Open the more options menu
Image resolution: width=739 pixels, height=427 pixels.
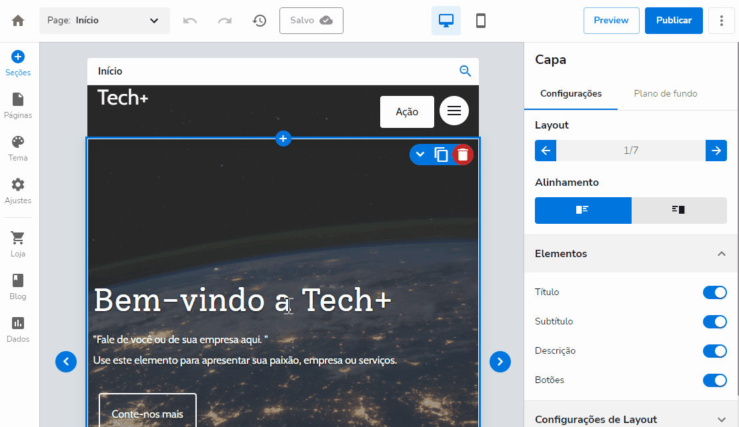click(x=722, y=21)
